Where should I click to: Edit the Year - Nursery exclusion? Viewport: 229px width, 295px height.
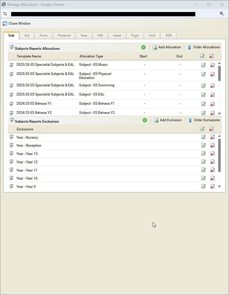203,137
